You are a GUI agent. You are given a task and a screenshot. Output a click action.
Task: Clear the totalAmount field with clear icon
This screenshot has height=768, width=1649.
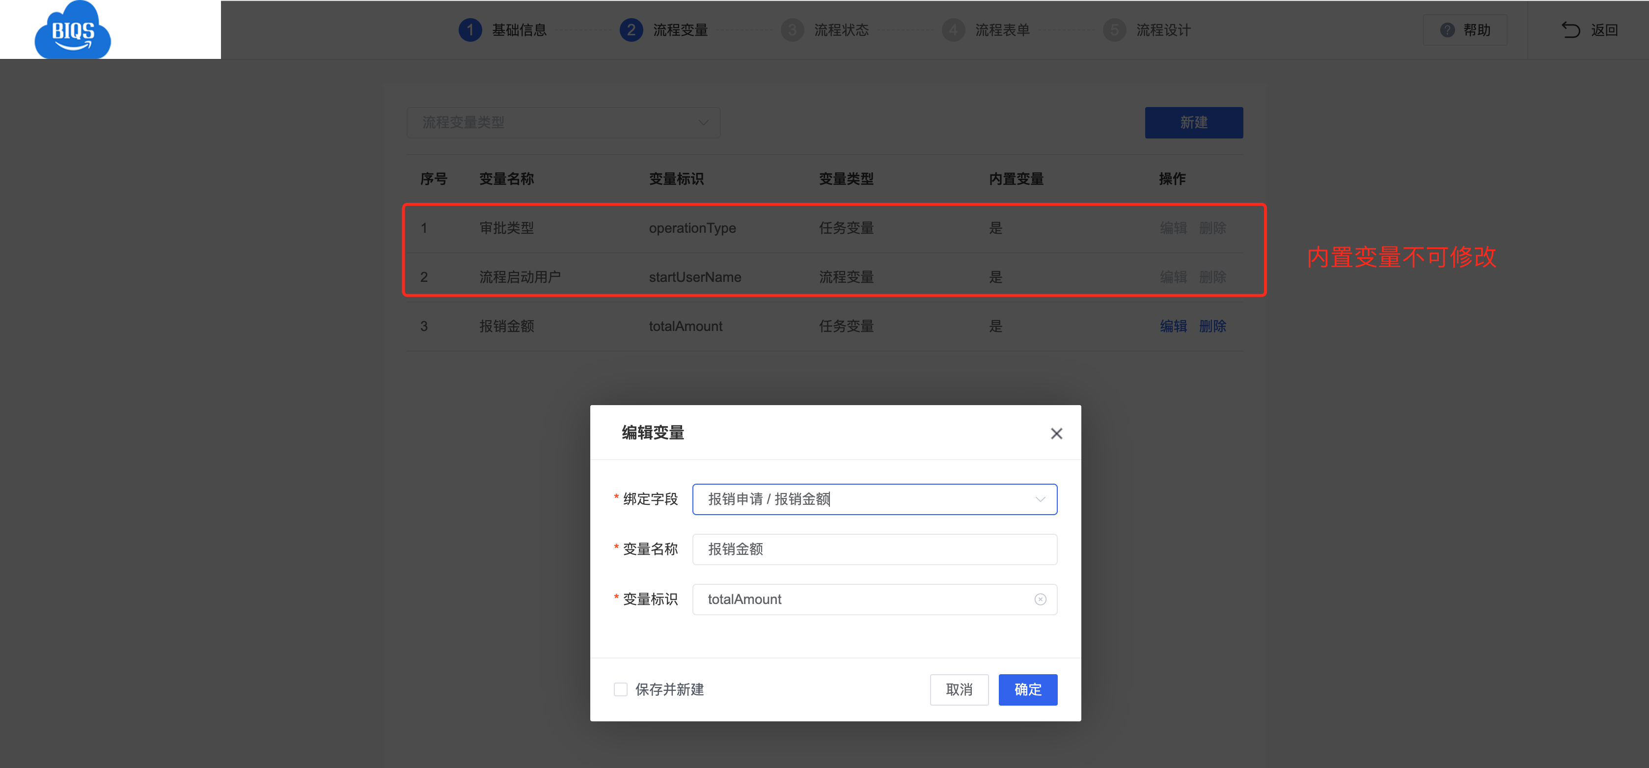click(1040, 599)
